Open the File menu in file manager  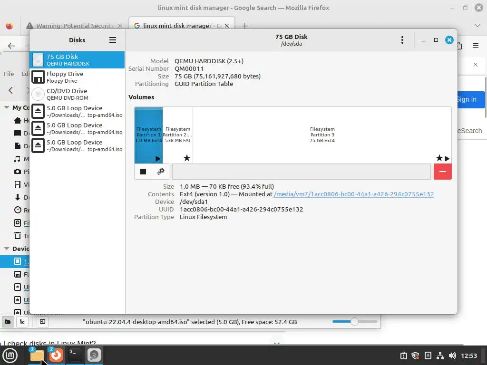point(9,74)
